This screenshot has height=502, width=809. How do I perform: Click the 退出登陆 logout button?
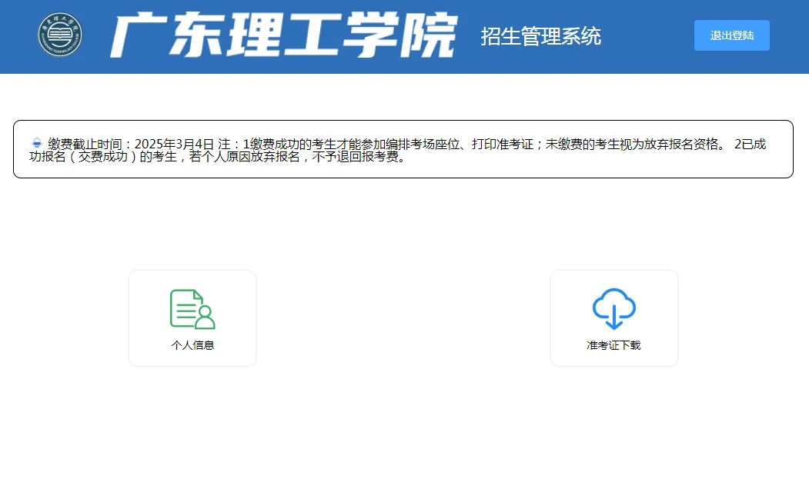[x=731, y=35]
